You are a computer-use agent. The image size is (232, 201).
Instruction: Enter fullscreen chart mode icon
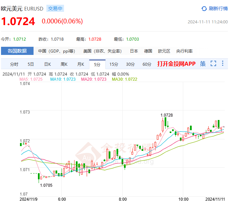click(213, 64)
